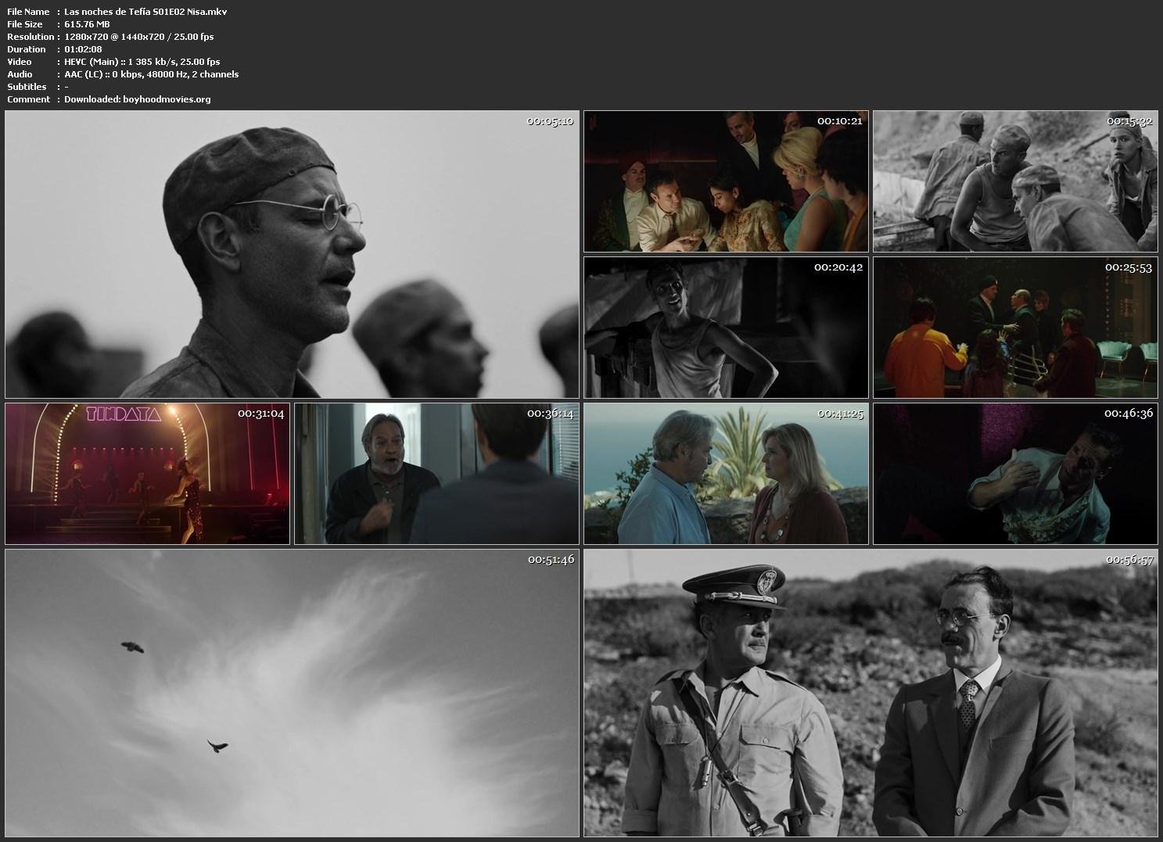Select the AAC audio codec line
This screenshot has height=842, width=1163.
(x=151, y=74)
